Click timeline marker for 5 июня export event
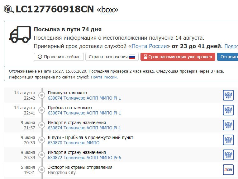 pos(42,170)
